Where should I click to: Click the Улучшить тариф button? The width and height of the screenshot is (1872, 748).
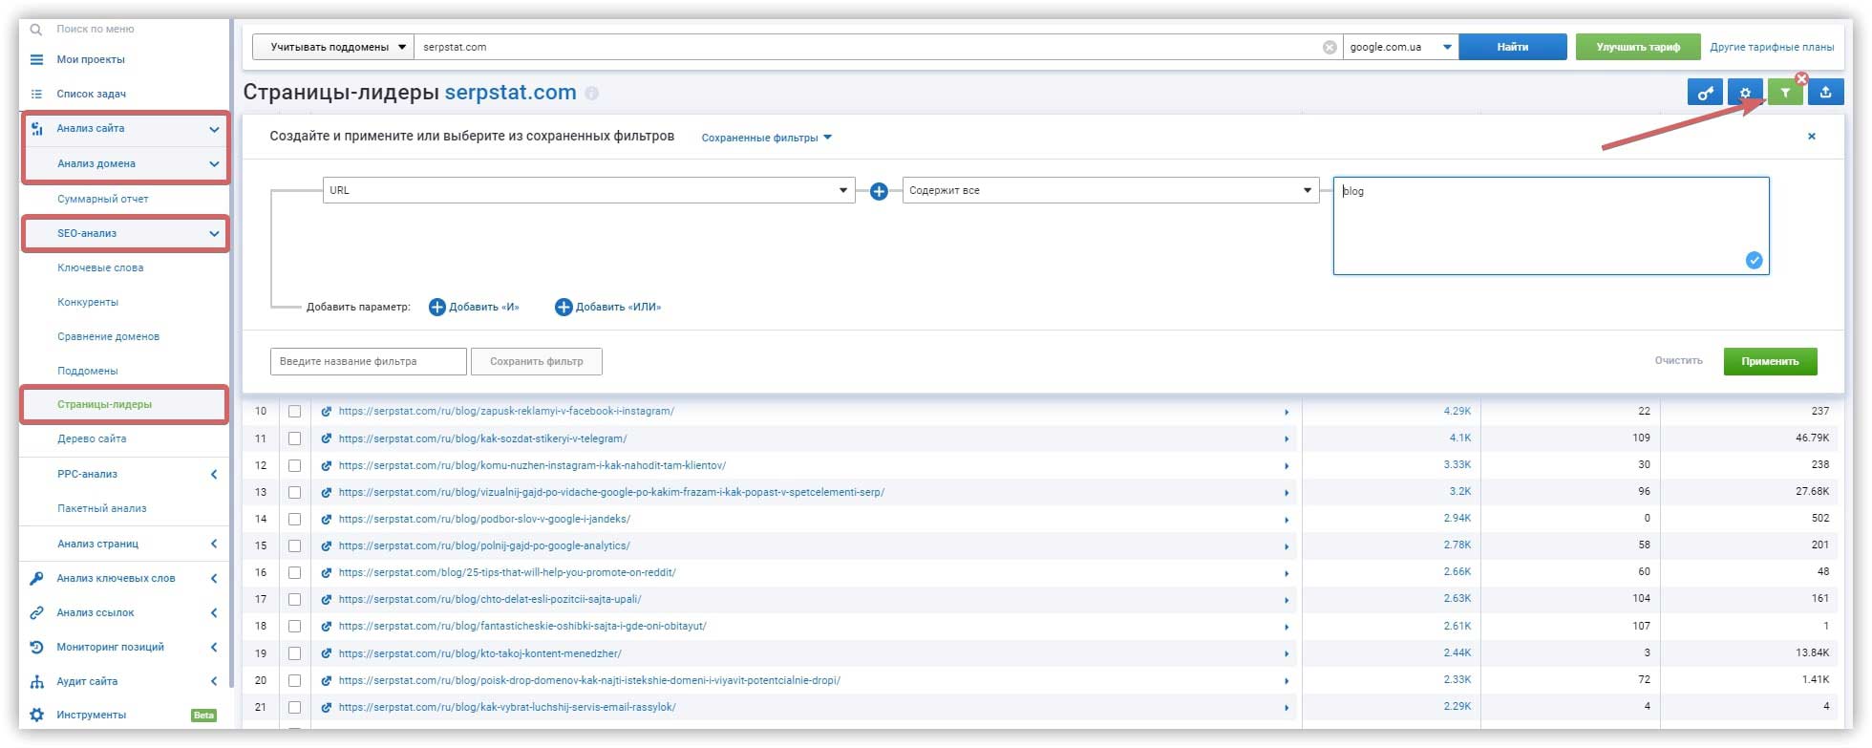click(x=1638, y=47)
